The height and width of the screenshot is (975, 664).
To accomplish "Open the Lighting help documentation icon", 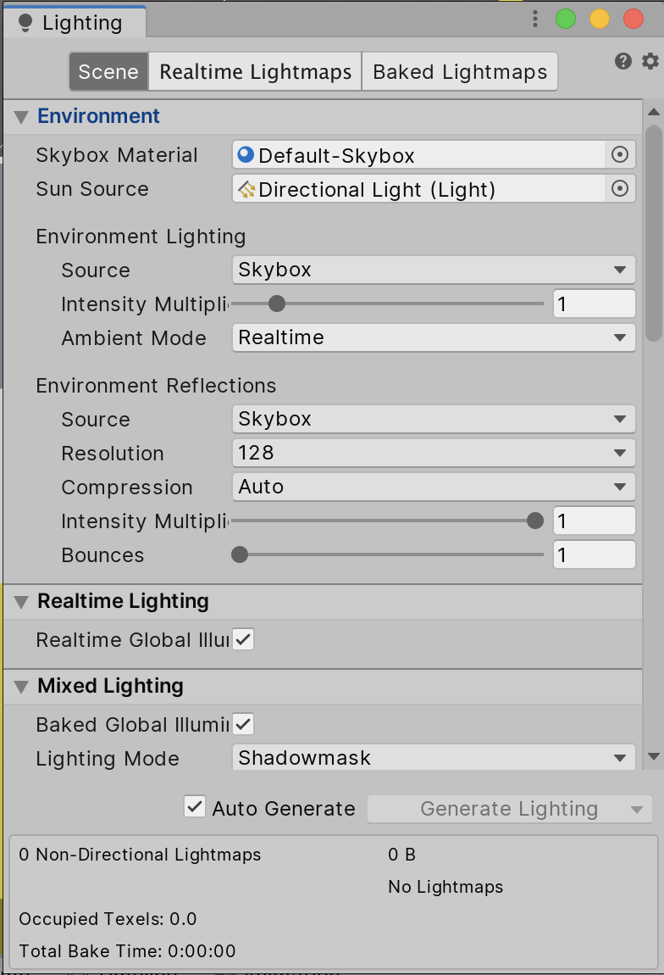I will click(x=623, y=61).
